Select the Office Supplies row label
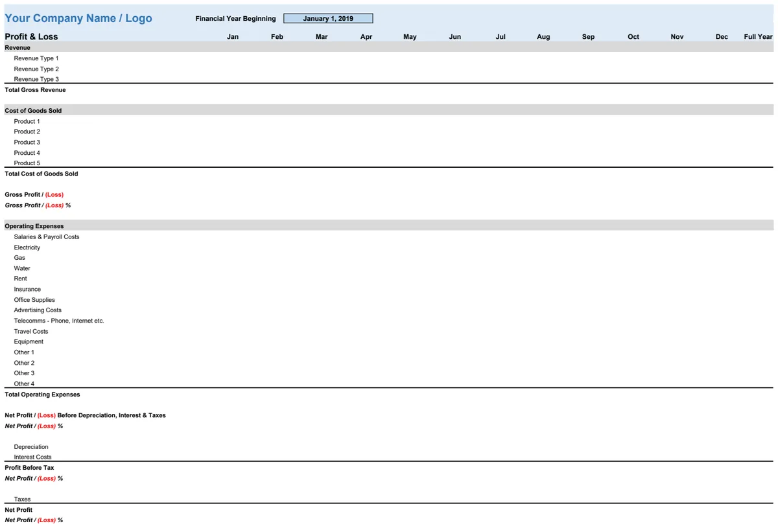Image resolution: width=778 pixels, height=528 pixels. click(x=34, y=300)
